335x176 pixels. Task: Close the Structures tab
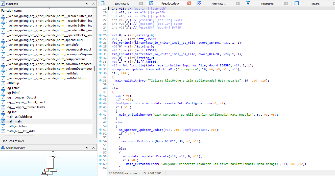(x=286, y=4)
